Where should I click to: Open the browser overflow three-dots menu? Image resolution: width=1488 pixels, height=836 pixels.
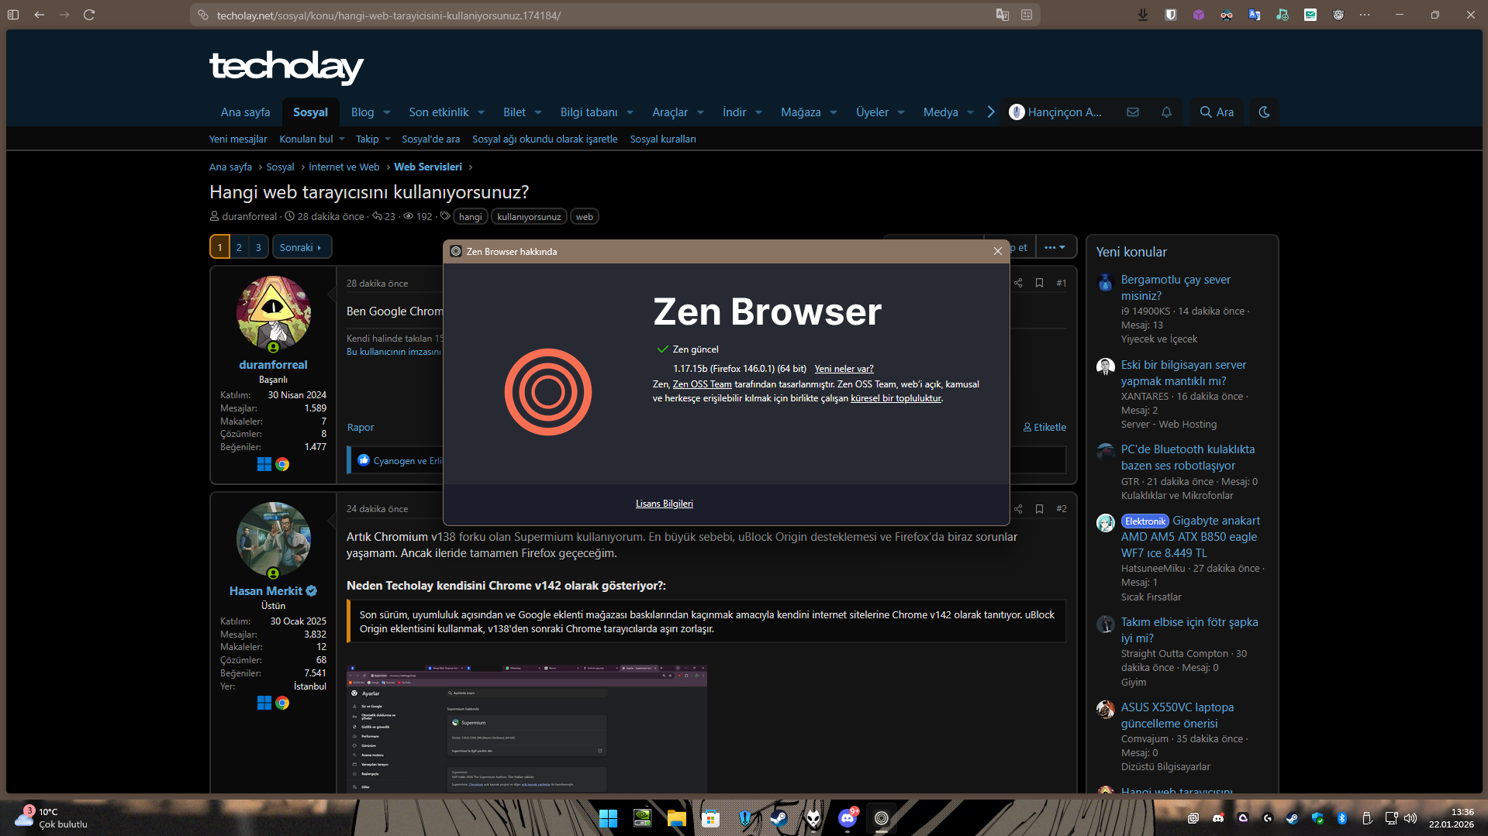click(1365, 15)
